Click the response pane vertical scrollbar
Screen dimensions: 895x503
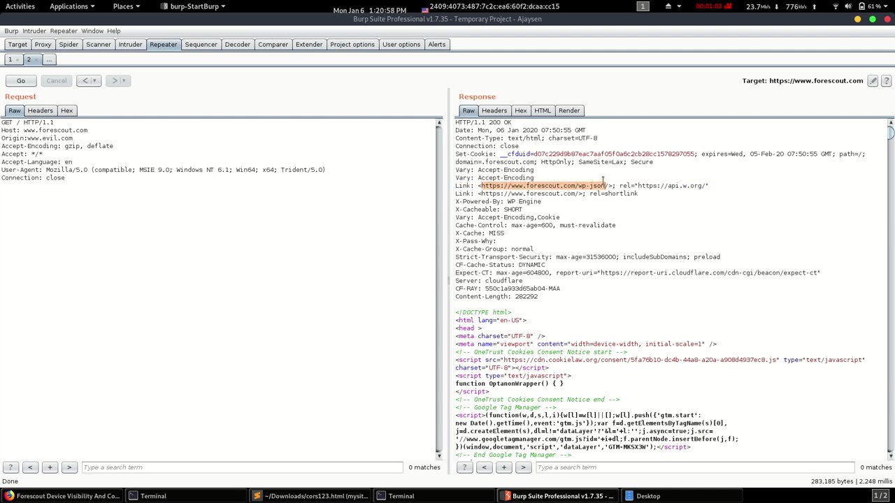[891, 289]
